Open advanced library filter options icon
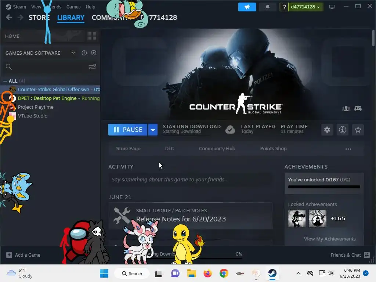Image resolution: width=376 pixels, height=282 pixels. coord(92,67)
